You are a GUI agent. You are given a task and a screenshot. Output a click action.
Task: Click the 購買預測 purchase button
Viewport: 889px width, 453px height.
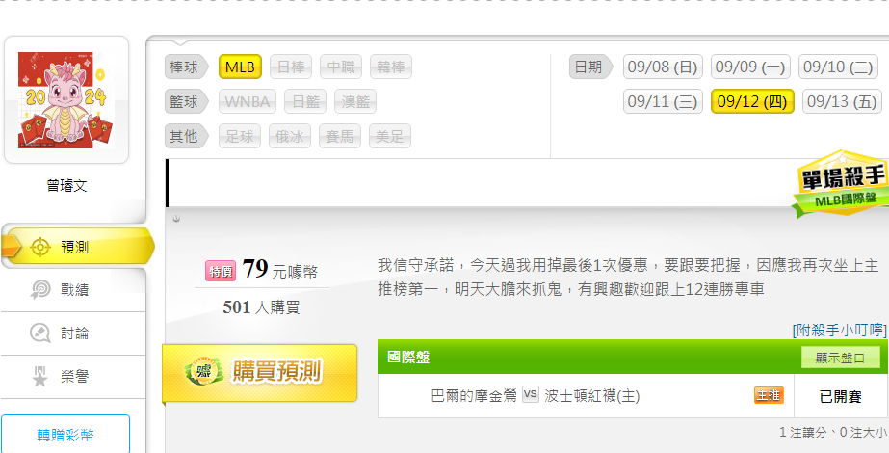260,372
